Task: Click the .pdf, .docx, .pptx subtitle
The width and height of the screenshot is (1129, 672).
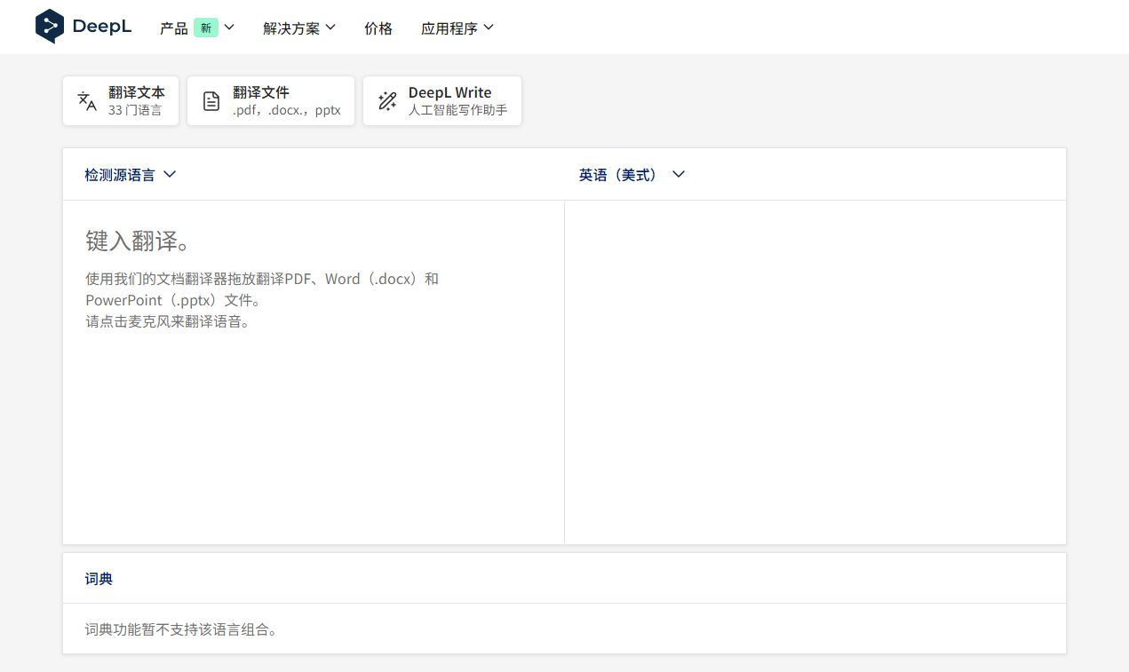Action: pos(287,111)
